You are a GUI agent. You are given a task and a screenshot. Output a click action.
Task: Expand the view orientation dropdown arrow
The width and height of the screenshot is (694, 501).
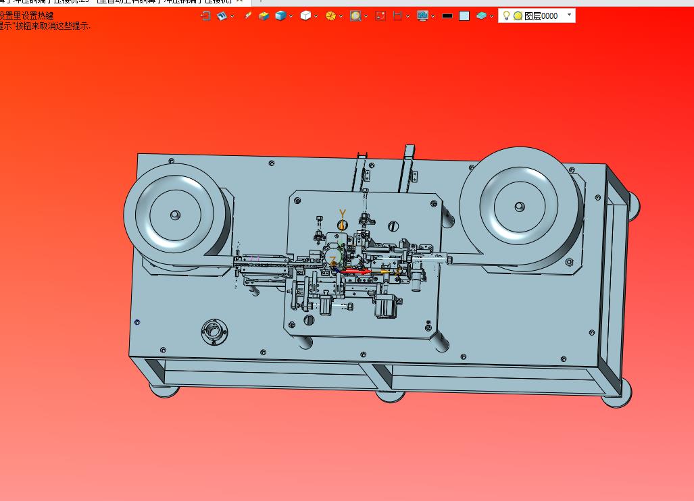pyautogui.click(x=232, y=16)
